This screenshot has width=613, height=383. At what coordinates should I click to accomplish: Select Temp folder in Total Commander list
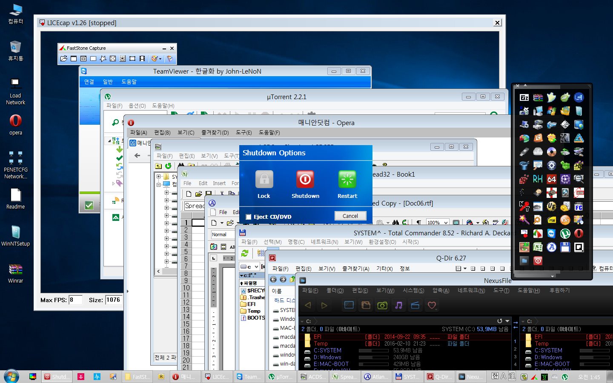[254, 311]
